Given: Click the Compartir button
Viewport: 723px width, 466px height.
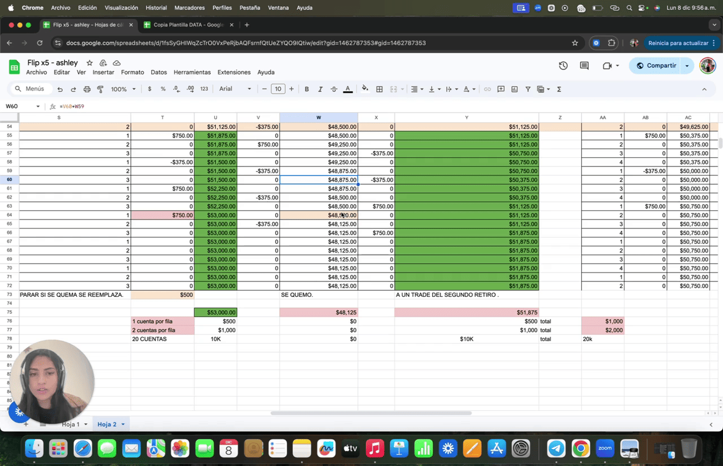Looking at the screenshot, I should [656, 66].
